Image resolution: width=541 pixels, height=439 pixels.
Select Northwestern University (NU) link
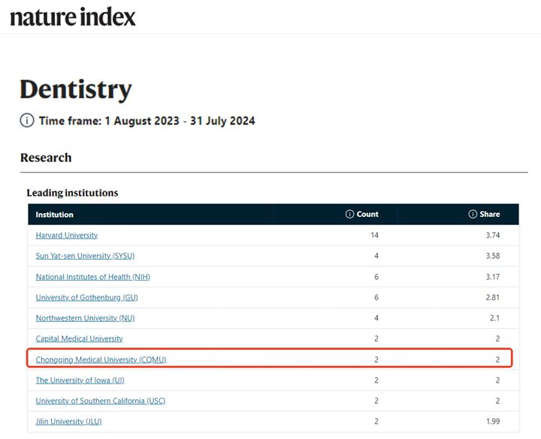[85, 318]
